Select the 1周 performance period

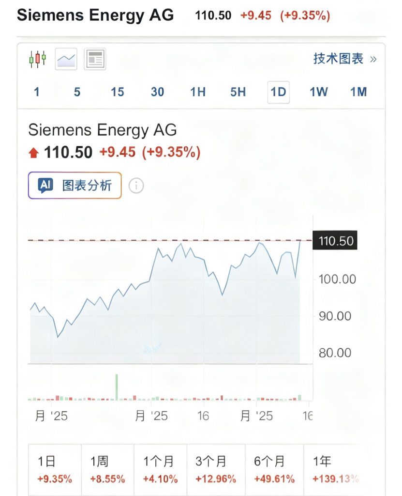(x=107, y=470)
